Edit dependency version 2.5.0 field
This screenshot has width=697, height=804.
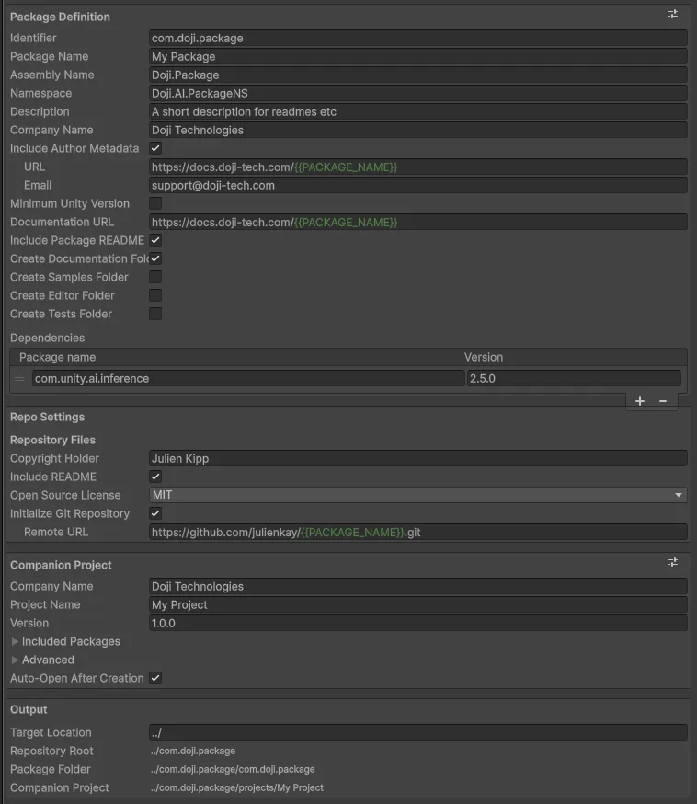pyautogui.click(x=574, y=378)
